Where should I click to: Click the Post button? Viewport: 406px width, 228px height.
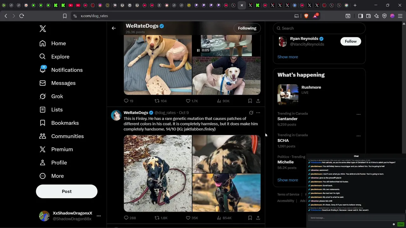coord(67,191)
